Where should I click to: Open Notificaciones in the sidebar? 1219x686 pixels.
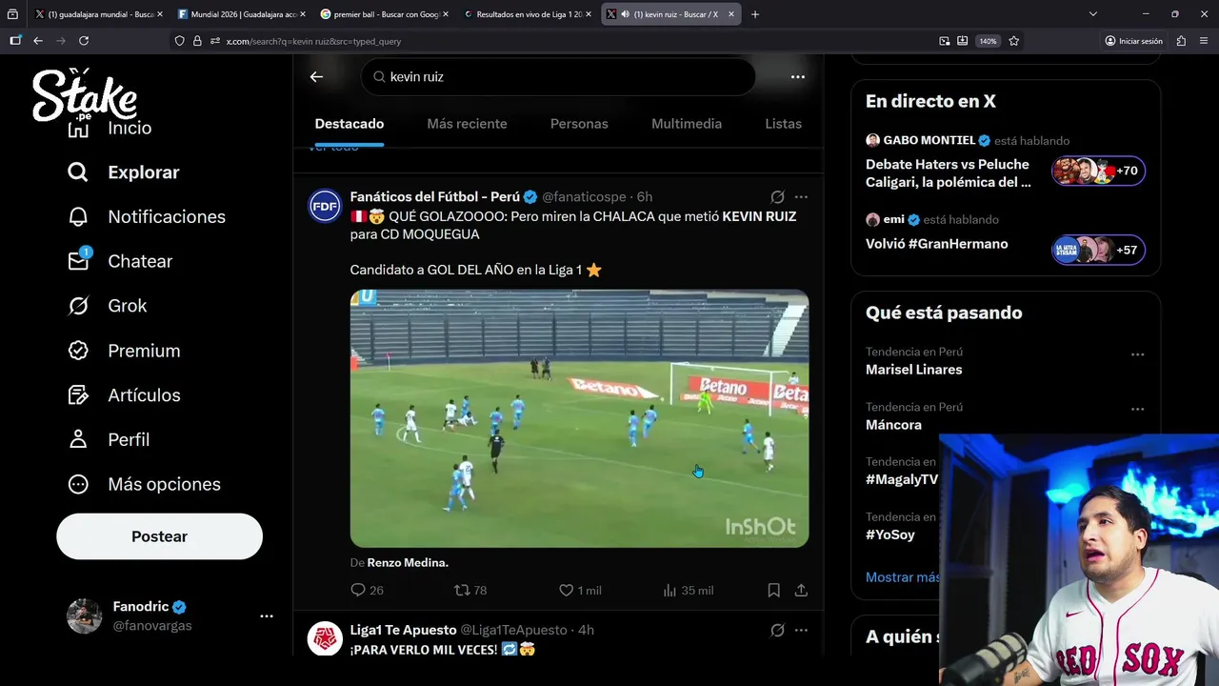(x=147, y=217)
